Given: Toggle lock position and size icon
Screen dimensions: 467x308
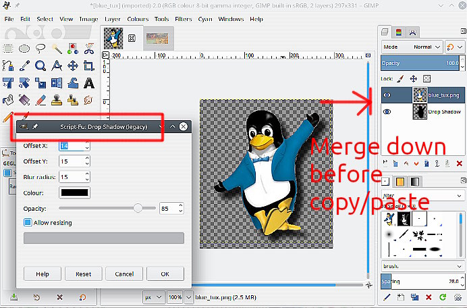Looking at the screenshot, I should (414, 79).
